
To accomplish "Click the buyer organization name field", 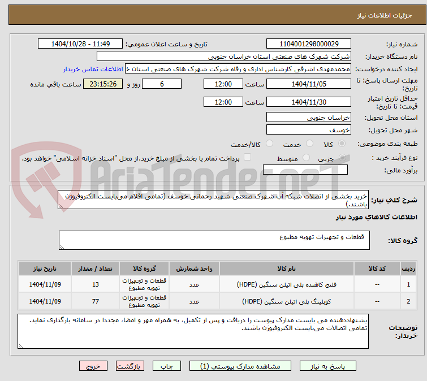I will [224, 57].
